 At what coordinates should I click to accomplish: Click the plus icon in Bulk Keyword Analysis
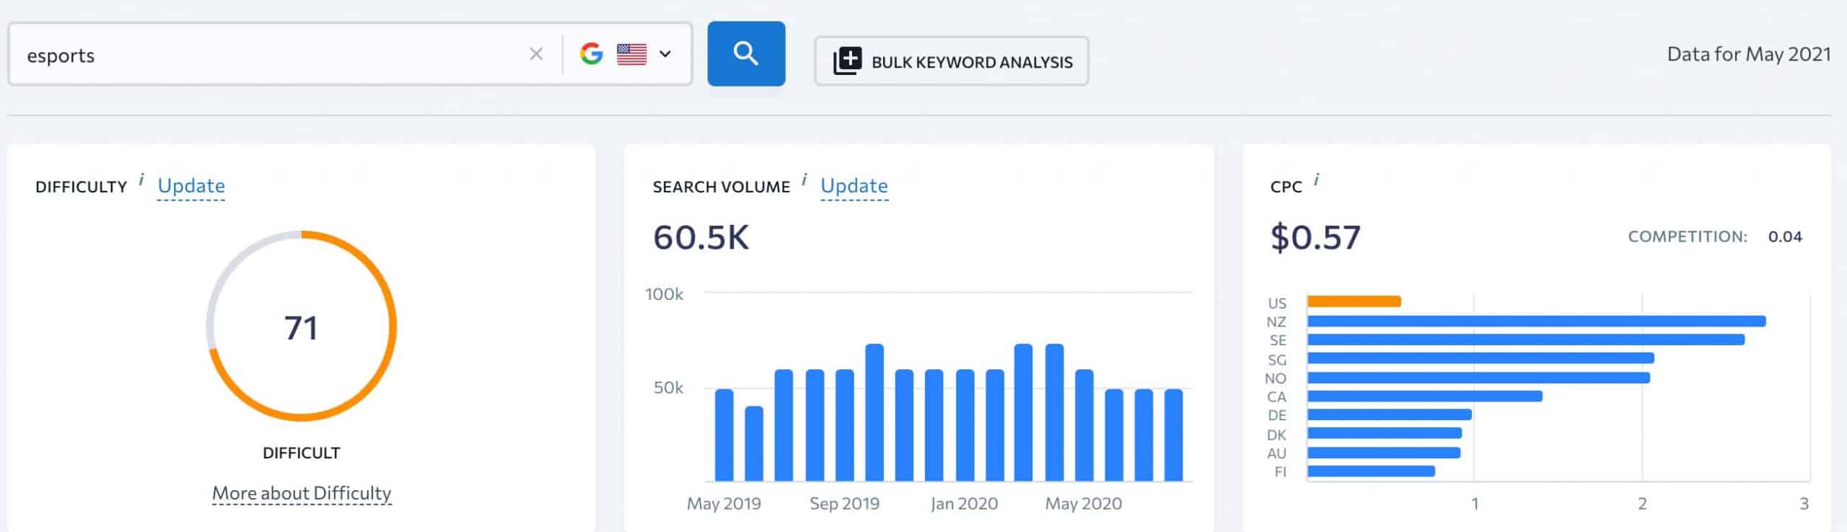click(x=847, y=61)
